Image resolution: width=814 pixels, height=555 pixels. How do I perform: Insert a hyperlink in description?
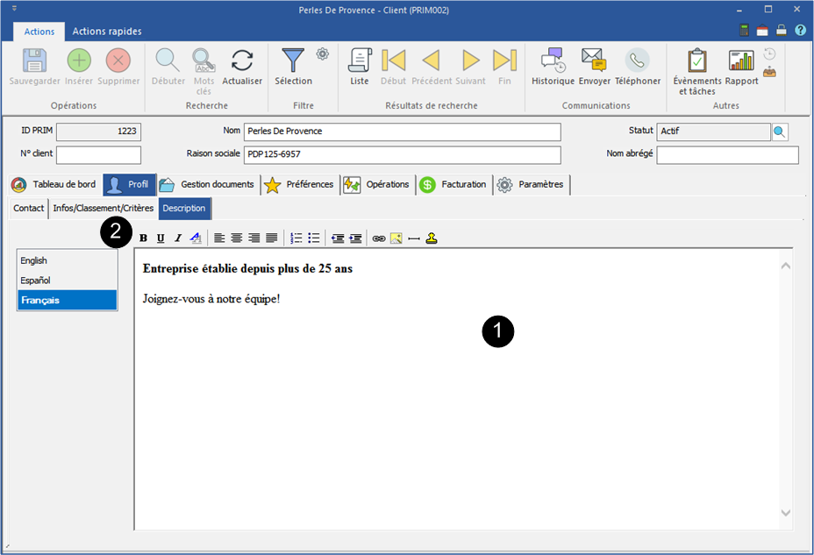point(379,238)
